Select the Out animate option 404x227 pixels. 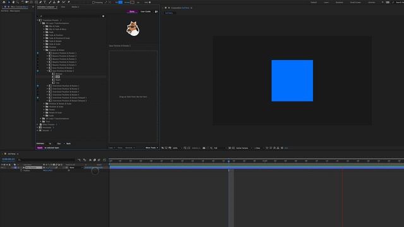pyautogui.click(x=59, y=144)
